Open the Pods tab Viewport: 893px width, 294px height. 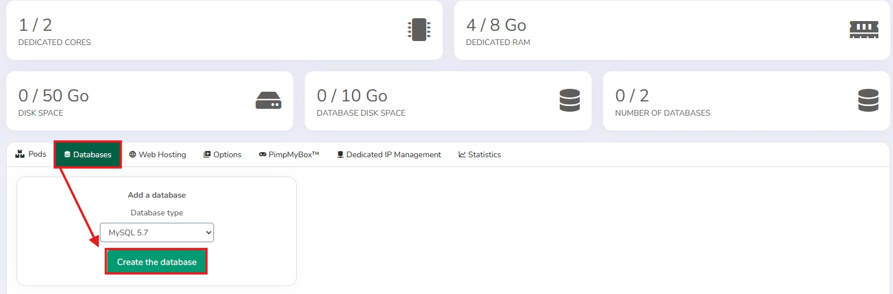pos(31,154)
